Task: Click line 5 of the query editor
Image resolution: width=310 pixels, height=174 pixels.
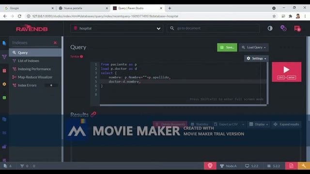Action: coord(183,82)
